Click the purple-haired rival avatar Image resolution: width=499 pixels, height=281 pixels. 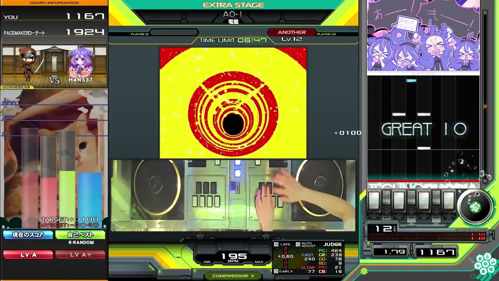tap(81, 62)
